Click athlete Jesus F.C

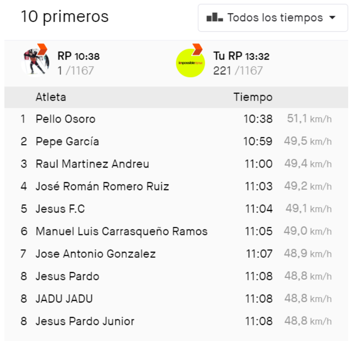(x=60, y=209)
